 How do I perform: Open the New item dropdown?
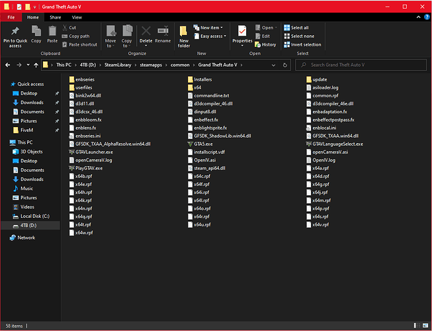[x=209, y=28]
